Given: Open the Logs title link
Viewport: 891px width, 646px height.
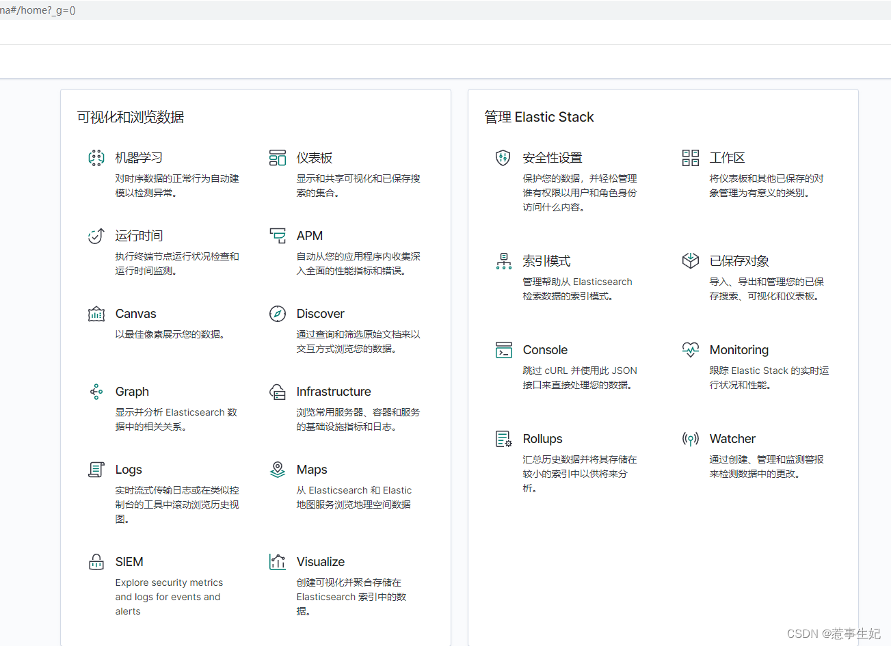Looking at the screenshot, I should [129, 470].
